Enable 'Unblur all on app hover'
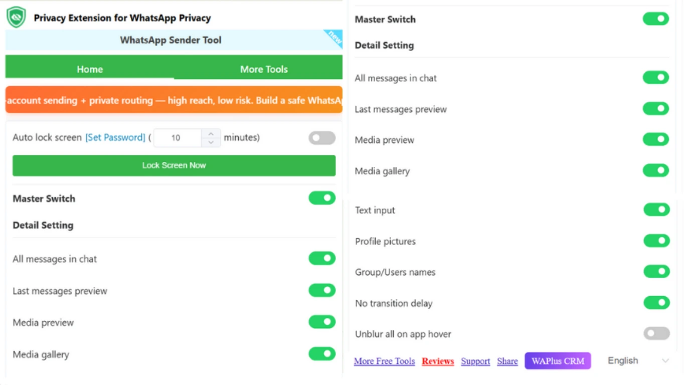Image resolution: width=685 pixels, height=385 pixels. (x=656, y=333)
